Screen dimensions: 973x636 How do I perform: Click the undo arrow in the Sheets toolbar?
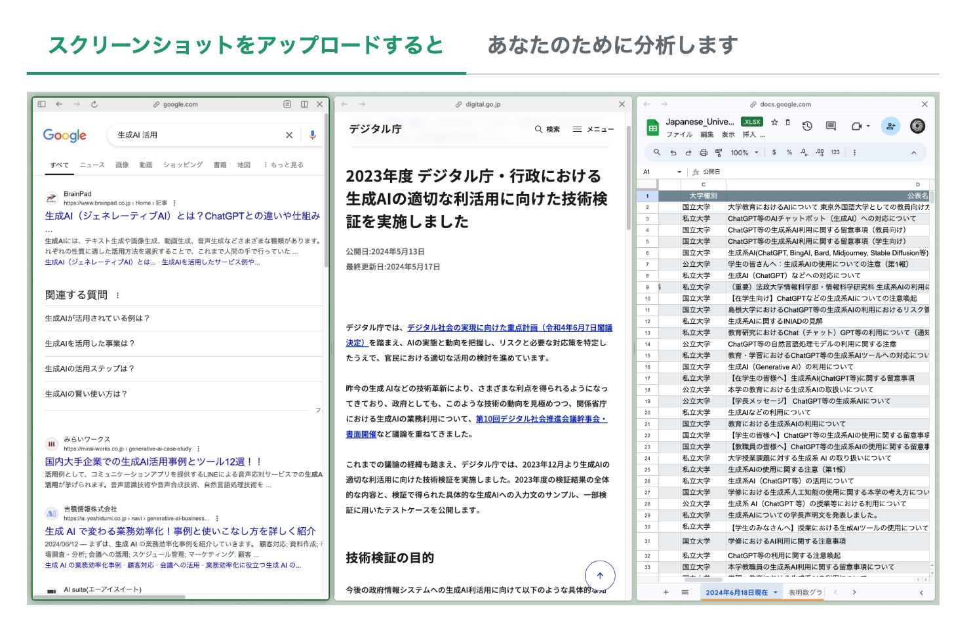coord(673,152)
